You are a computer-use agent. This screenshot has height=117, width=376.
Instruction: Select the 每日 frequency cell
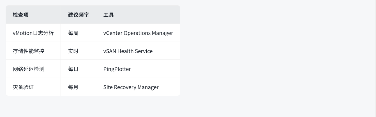pos(79,69)
